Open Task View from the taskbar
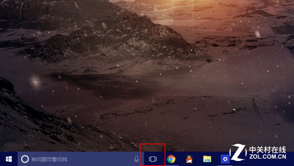This screenshot has height=166, width=294. (x=153, y=159)
